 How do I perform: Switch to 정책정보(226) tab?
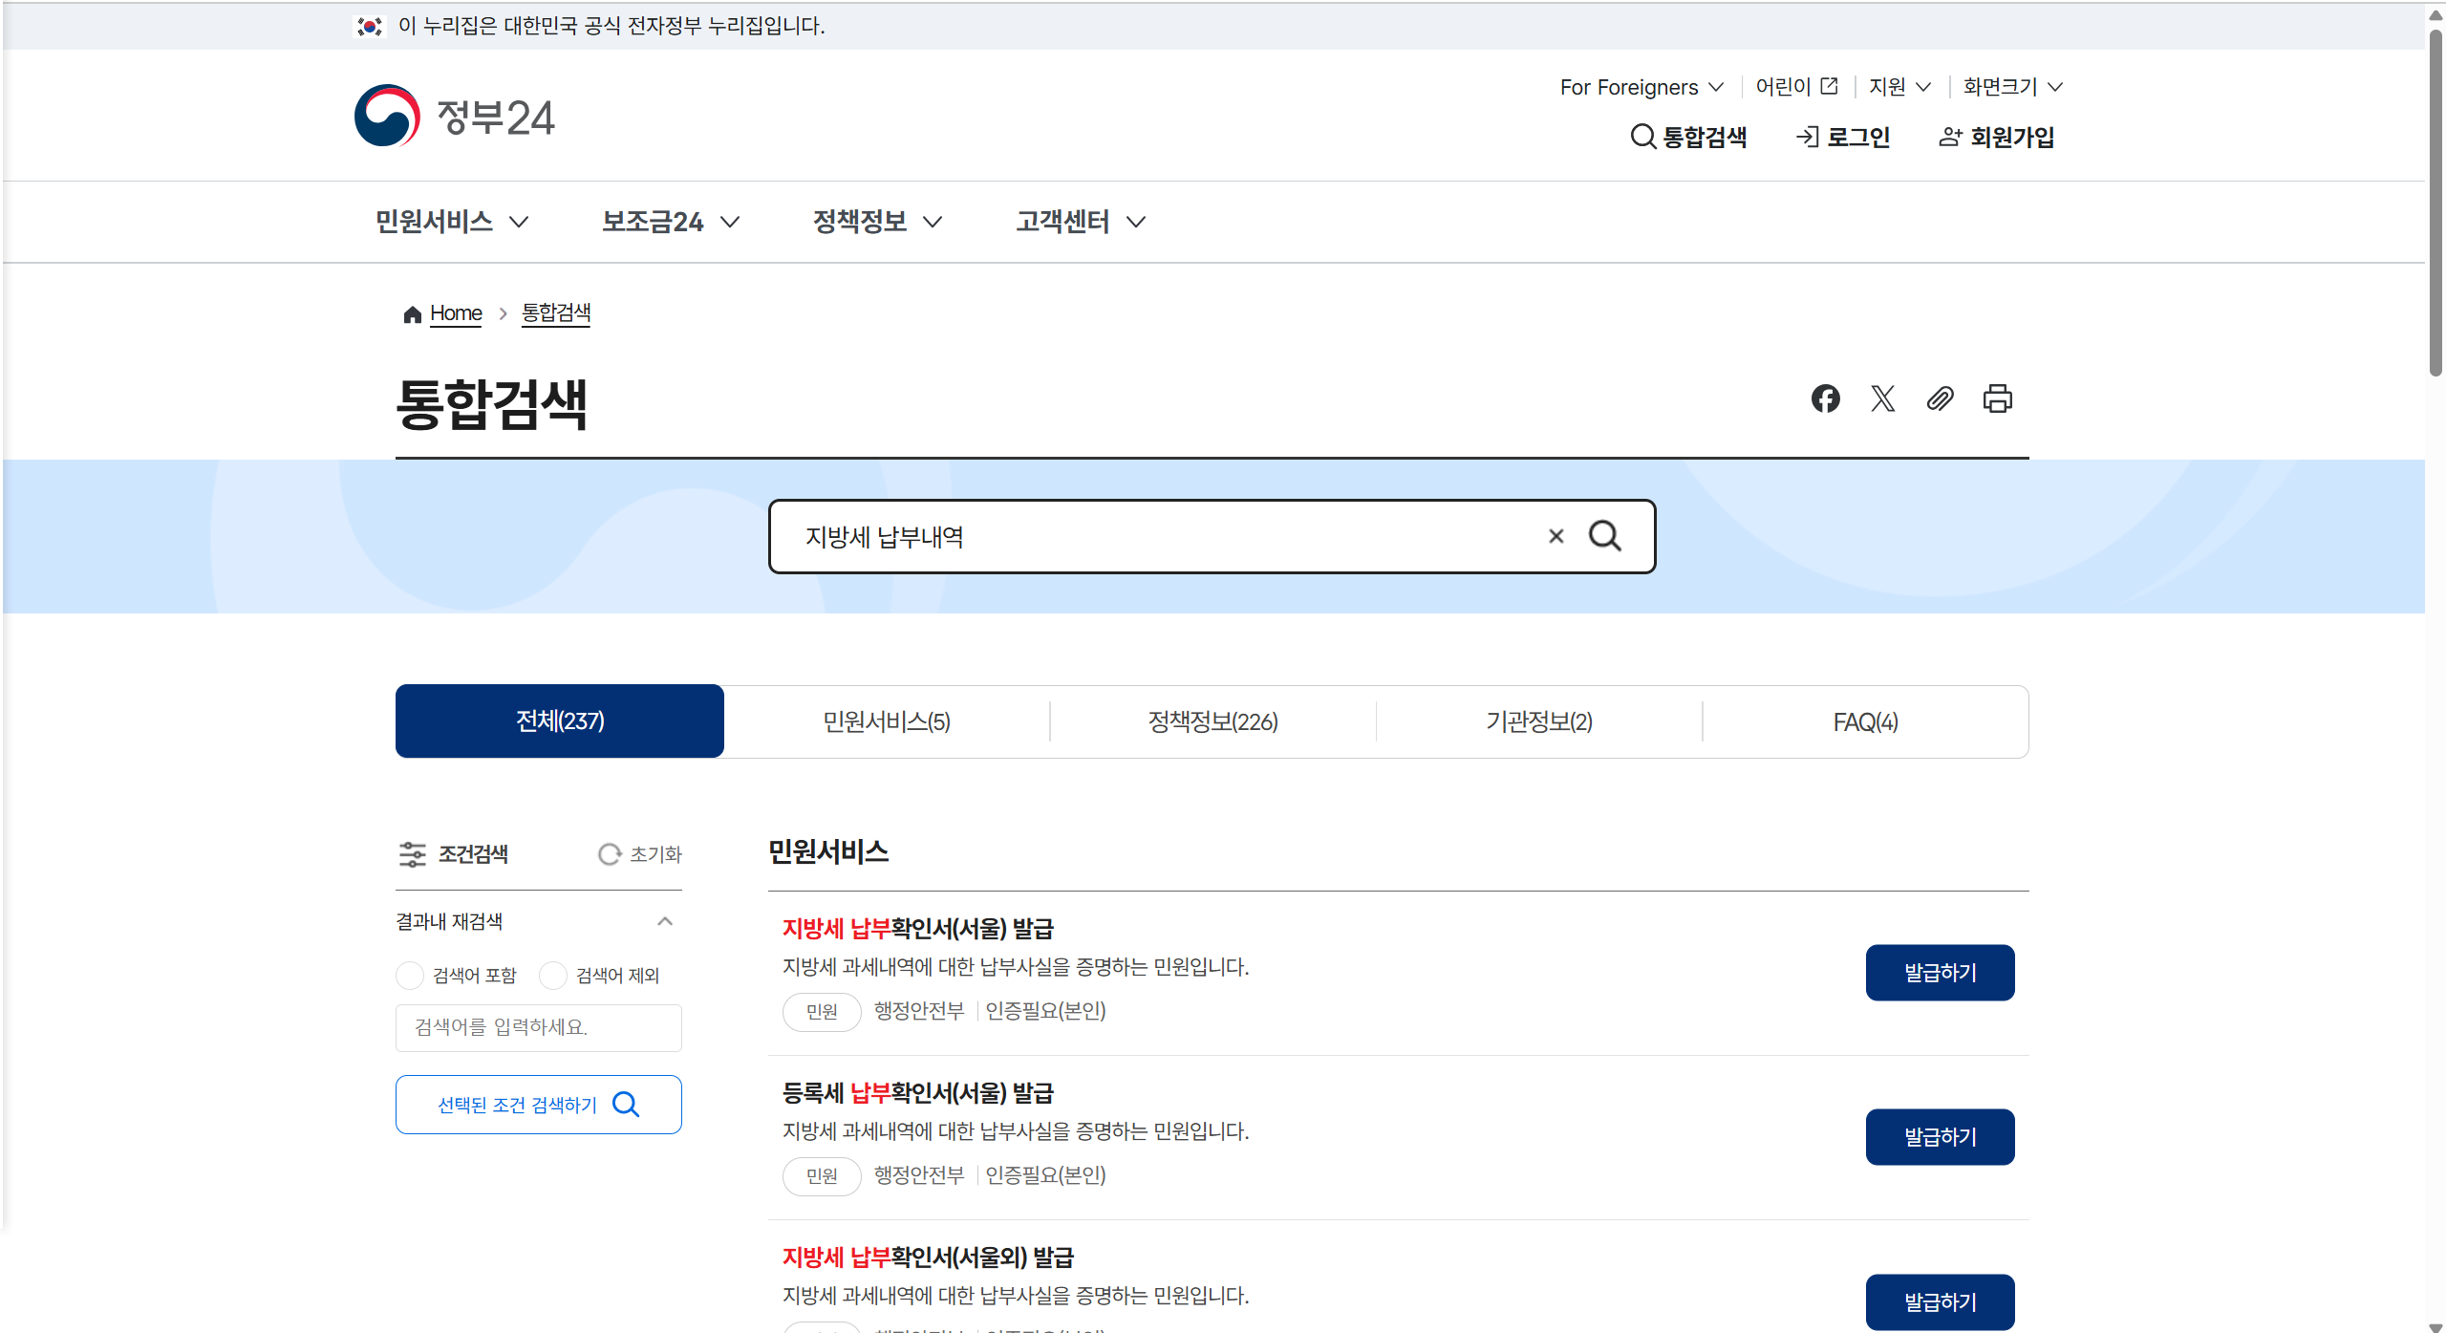point(1212,721)
